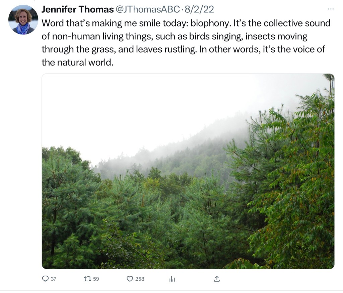Viewport: 343px width, 293px height.
Task: Click the Jennifer Thomas display name
Action: click(x=77, y=10)
